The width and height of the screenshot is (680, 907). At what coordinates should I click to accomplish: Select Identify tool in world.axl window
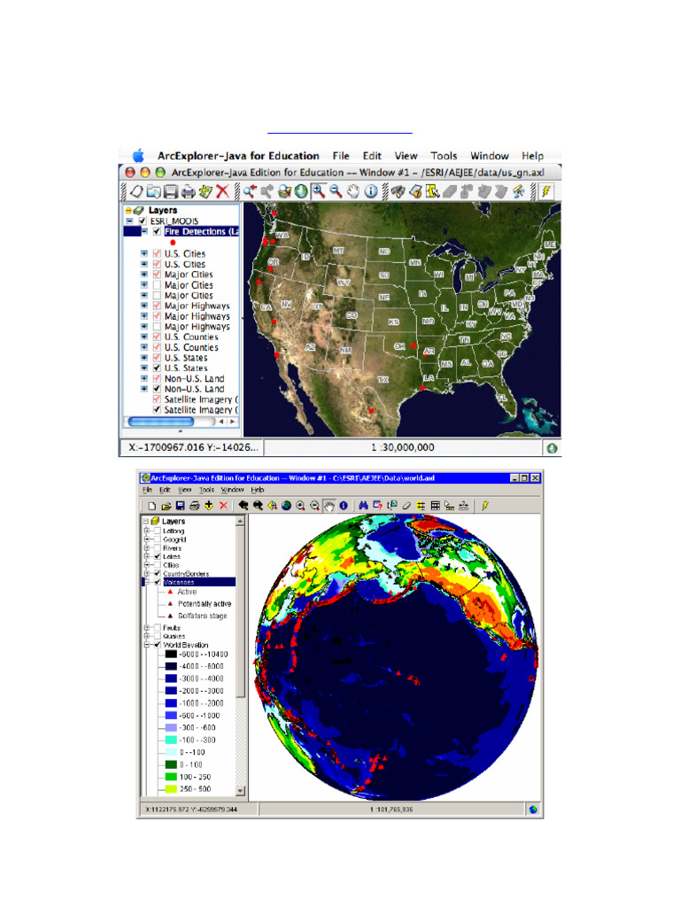344,506
